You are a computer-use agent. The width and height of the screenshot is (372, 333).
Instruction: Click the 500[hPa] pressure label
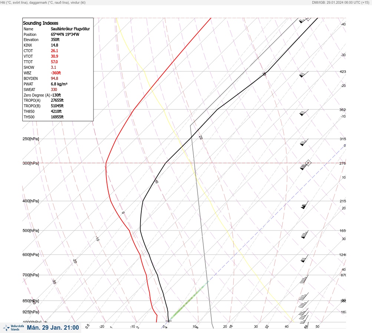pyautogui.click(x=31, y=231)
